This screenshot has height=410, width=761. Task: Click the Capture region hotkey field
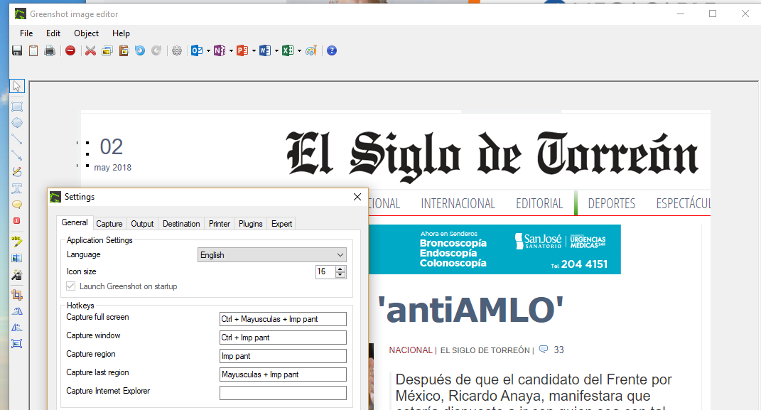pos(283,356)
